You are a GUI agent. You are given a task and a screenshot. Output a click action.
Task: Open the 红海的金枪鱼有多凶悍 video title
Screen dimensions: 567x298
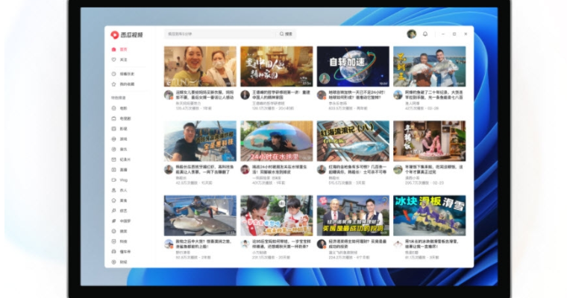pos(357,170)
